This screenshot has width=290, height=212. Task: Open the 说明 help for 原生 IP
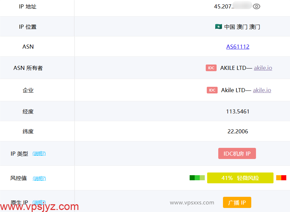point(39,202)
